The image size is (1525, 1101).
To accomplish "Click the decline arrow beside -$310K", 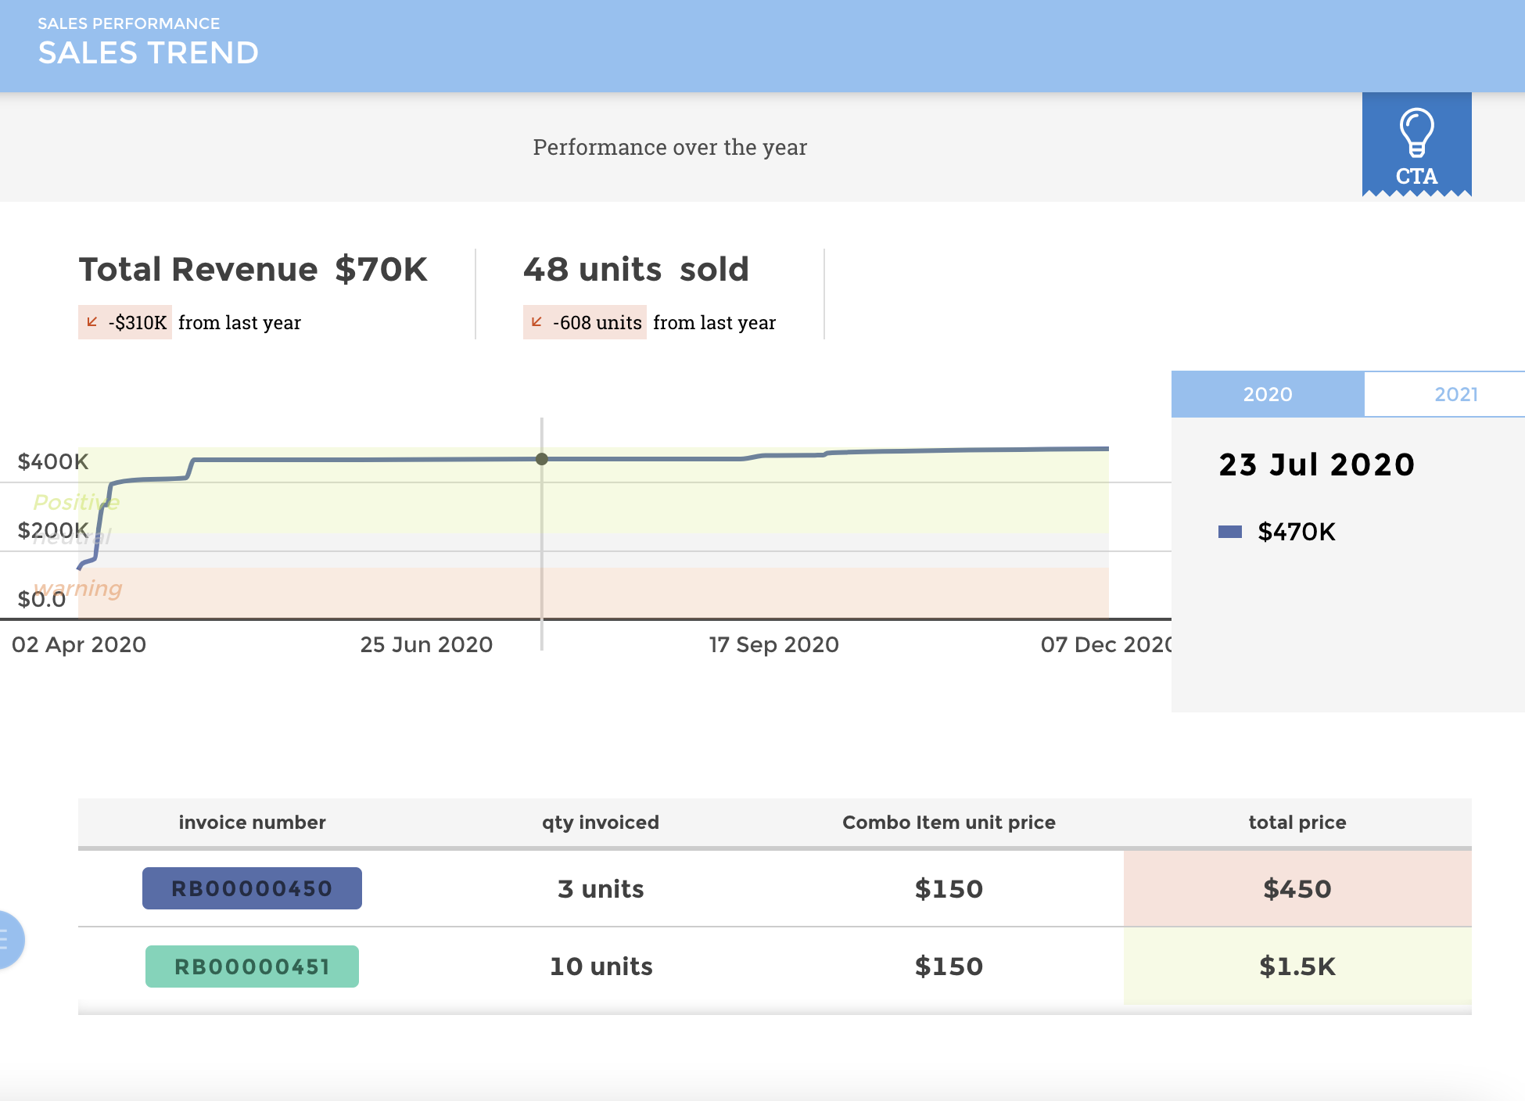I will pyautogui.click(x=92, y=321).
